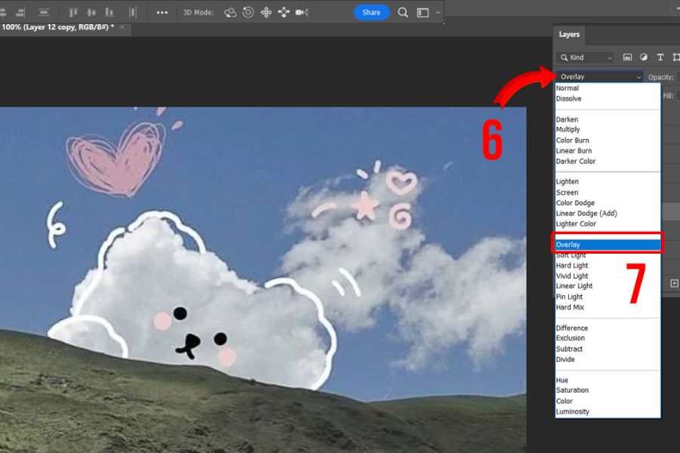Select the Soft Light blend mode
This screenshot has width=680, height=453.
tap(572, 256)
